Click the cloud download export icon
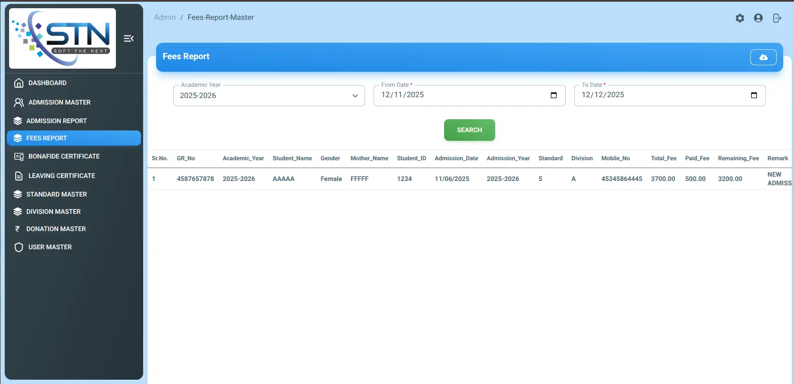 coord(763,57)
